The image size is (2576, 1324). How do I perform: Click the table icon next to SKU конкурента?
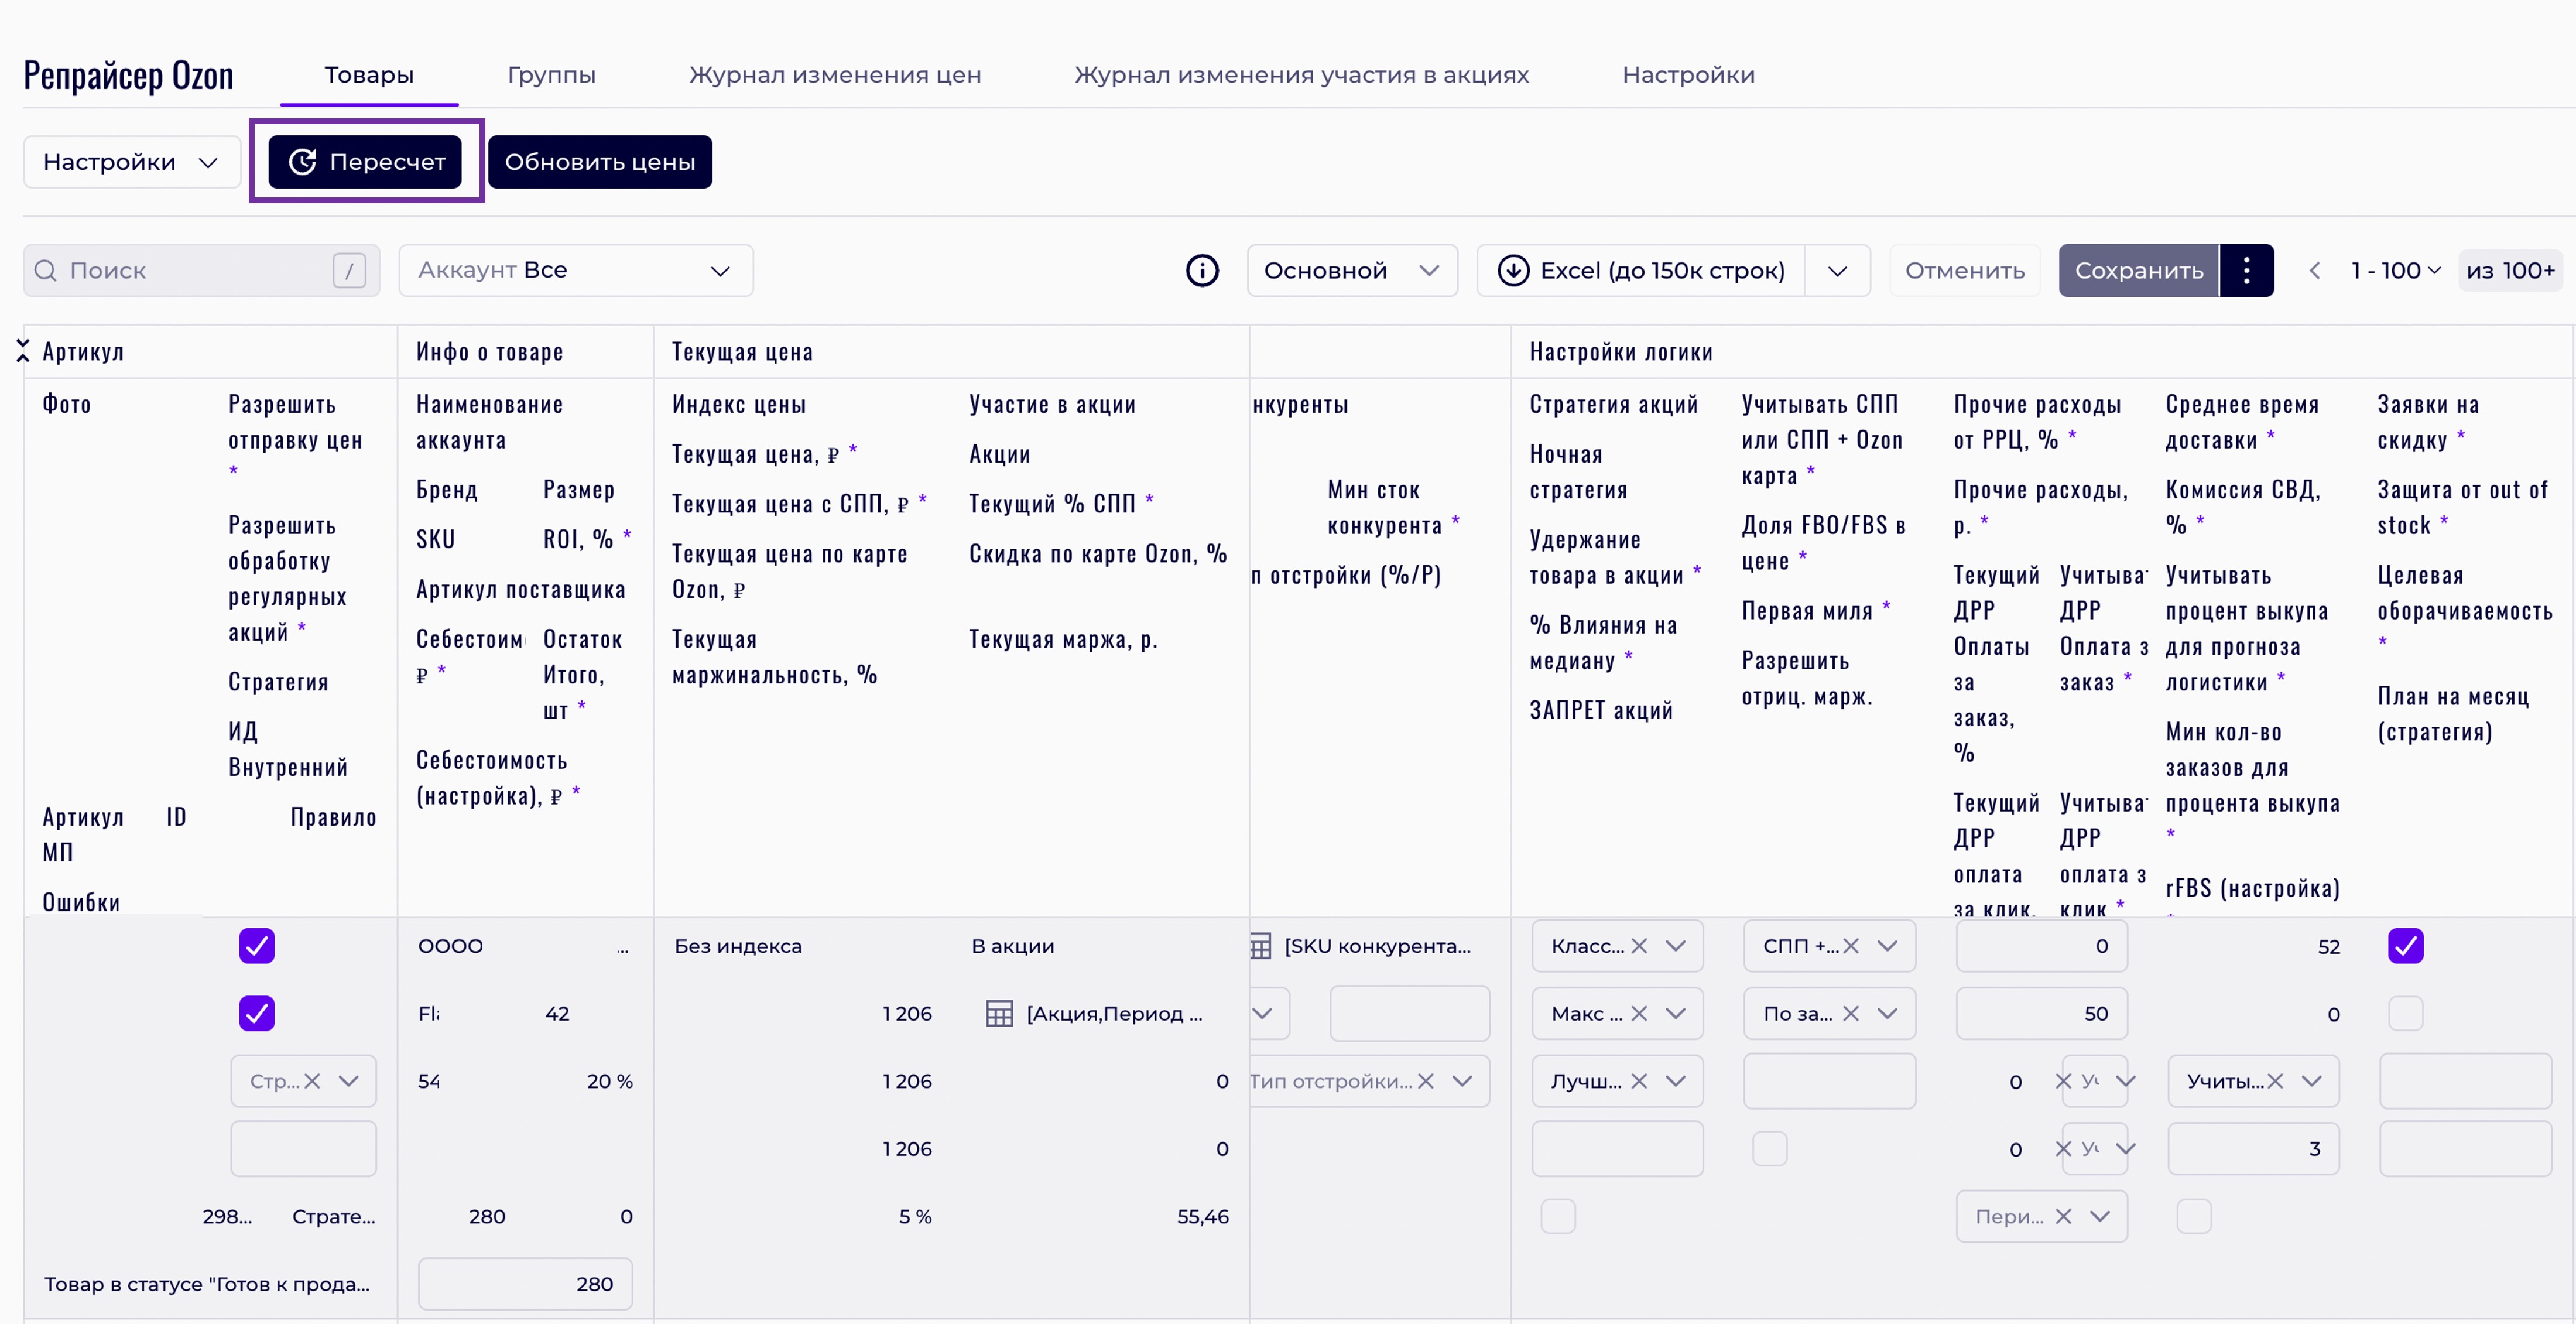[1261, 946]
